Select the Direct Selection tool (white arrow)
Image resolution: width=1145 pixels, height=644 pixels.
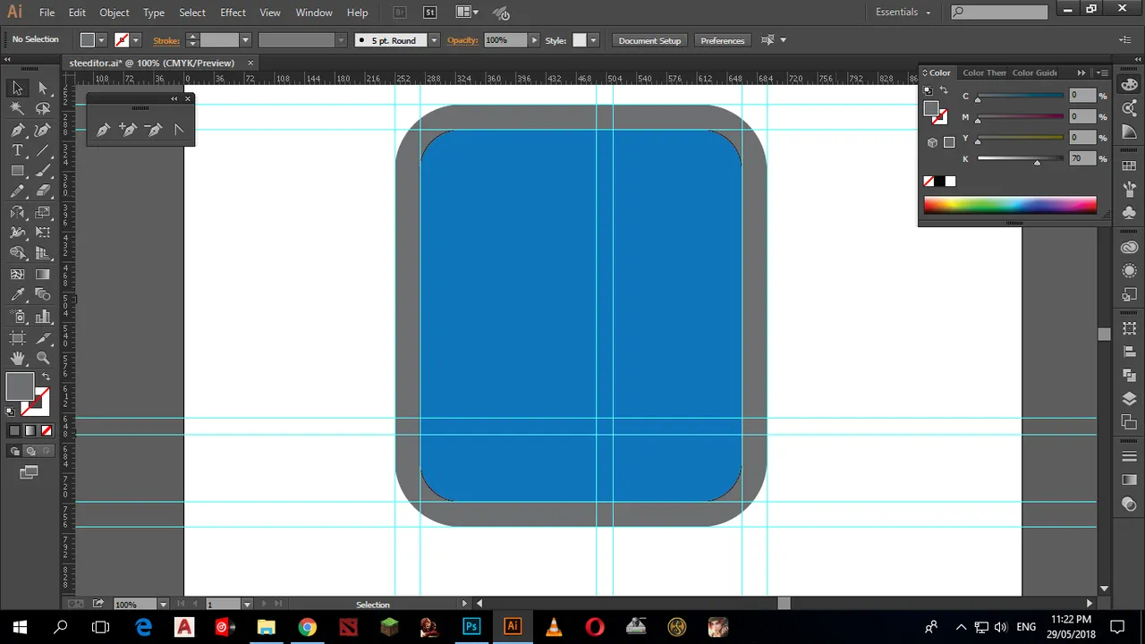[43, 88]
